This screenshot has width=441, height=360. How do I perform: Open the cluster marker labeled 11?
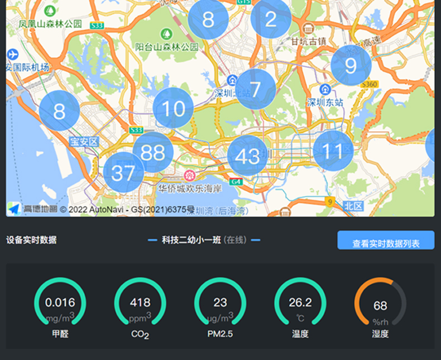pyautogui.click(x=333, y=150)
